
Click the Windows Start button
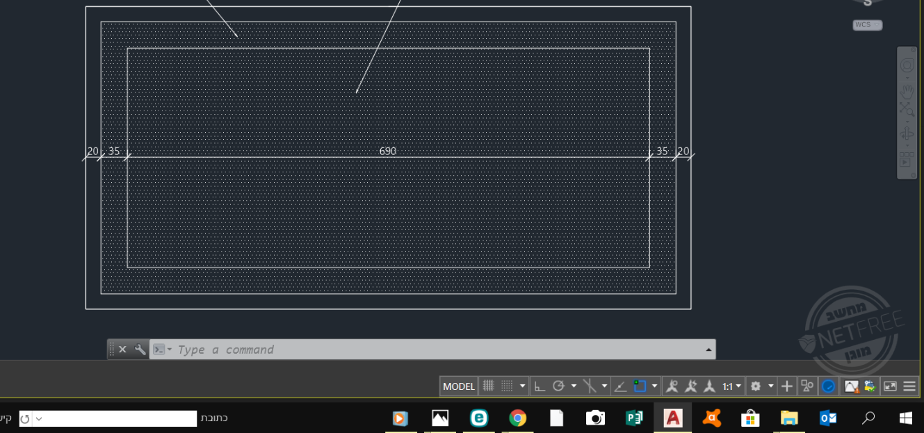[906, 418]
